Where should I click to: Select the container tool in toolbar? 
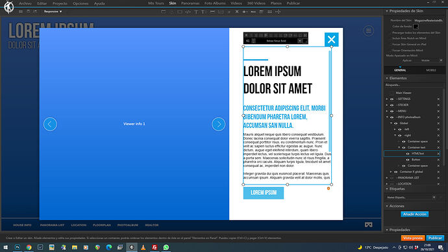(x=163, y=12)
